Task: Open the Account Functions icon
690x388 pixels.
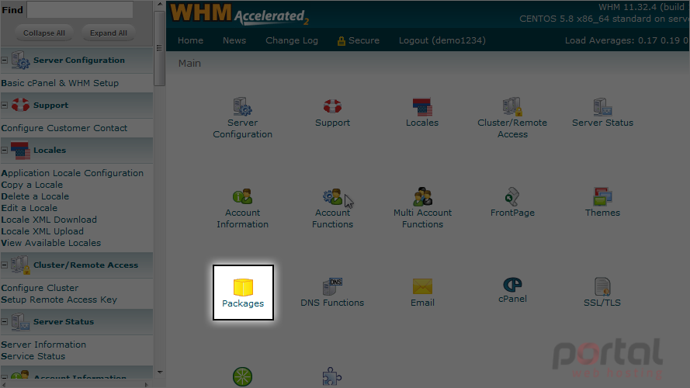Action: [332, 196]
